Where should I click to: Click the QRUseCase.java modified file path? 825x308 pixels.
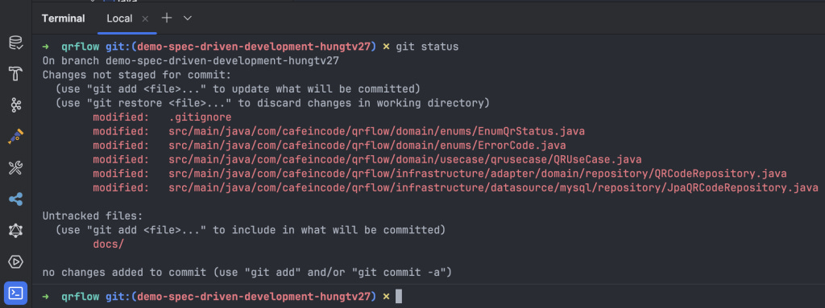405,159
